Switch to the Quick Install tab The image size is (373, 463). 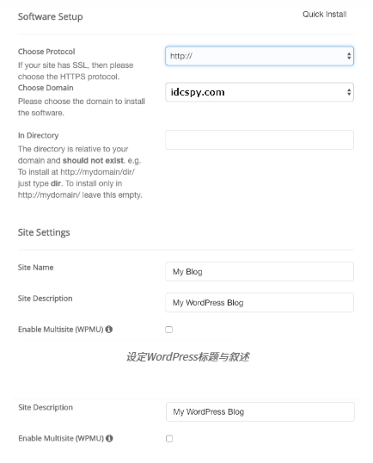point(325,14)
